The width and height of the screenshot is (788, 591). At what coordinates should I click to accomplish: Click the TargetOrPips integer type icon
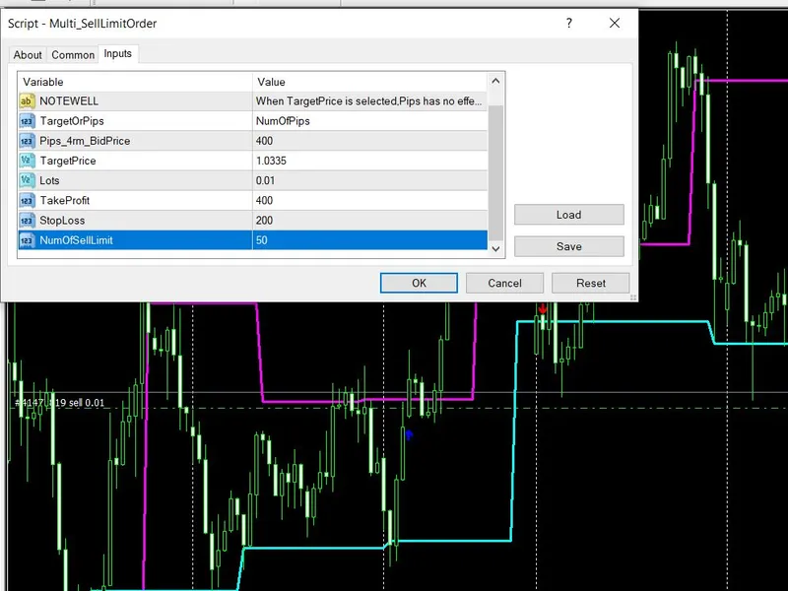click(27, 121)
